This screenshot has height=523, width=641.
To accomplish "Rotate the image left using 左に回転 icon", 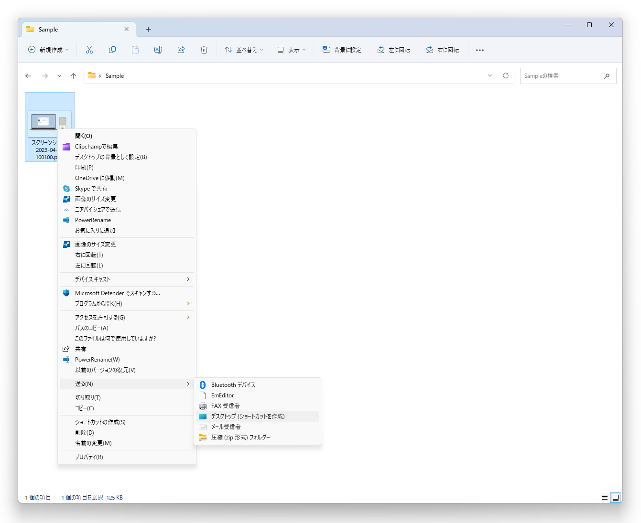I will click(394, 50).
